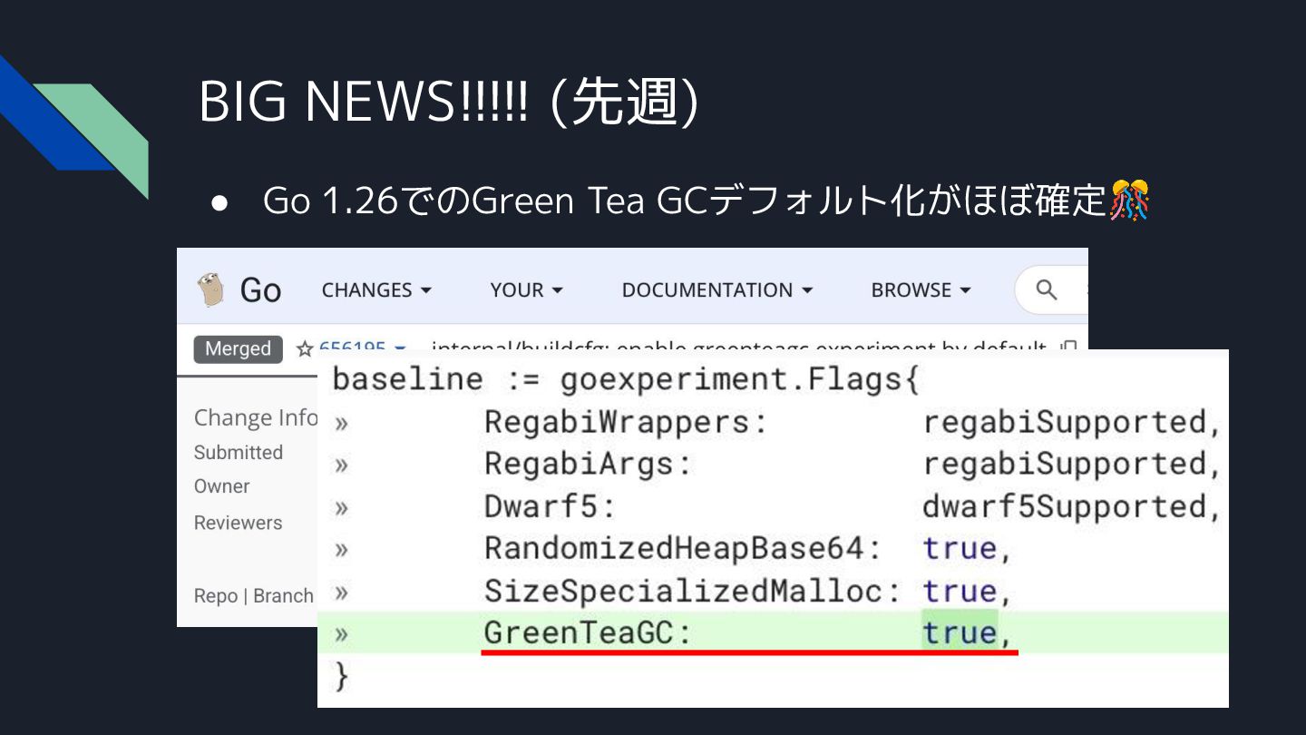Image resolution: width=1306 pixels, height=735 pixels.
Task: Click the Change Info heading
Action: [256, 417]
